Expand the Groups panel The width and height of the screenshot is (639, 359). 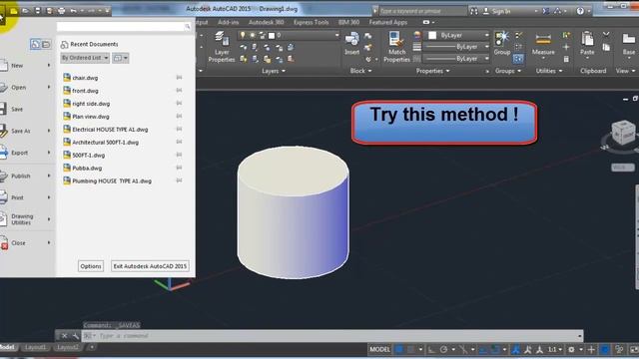tap(508, 71)
